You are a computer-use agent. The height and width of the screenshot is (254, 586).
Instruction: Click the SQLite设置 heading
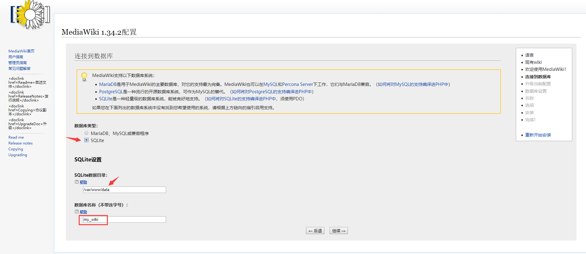(88, 160)
